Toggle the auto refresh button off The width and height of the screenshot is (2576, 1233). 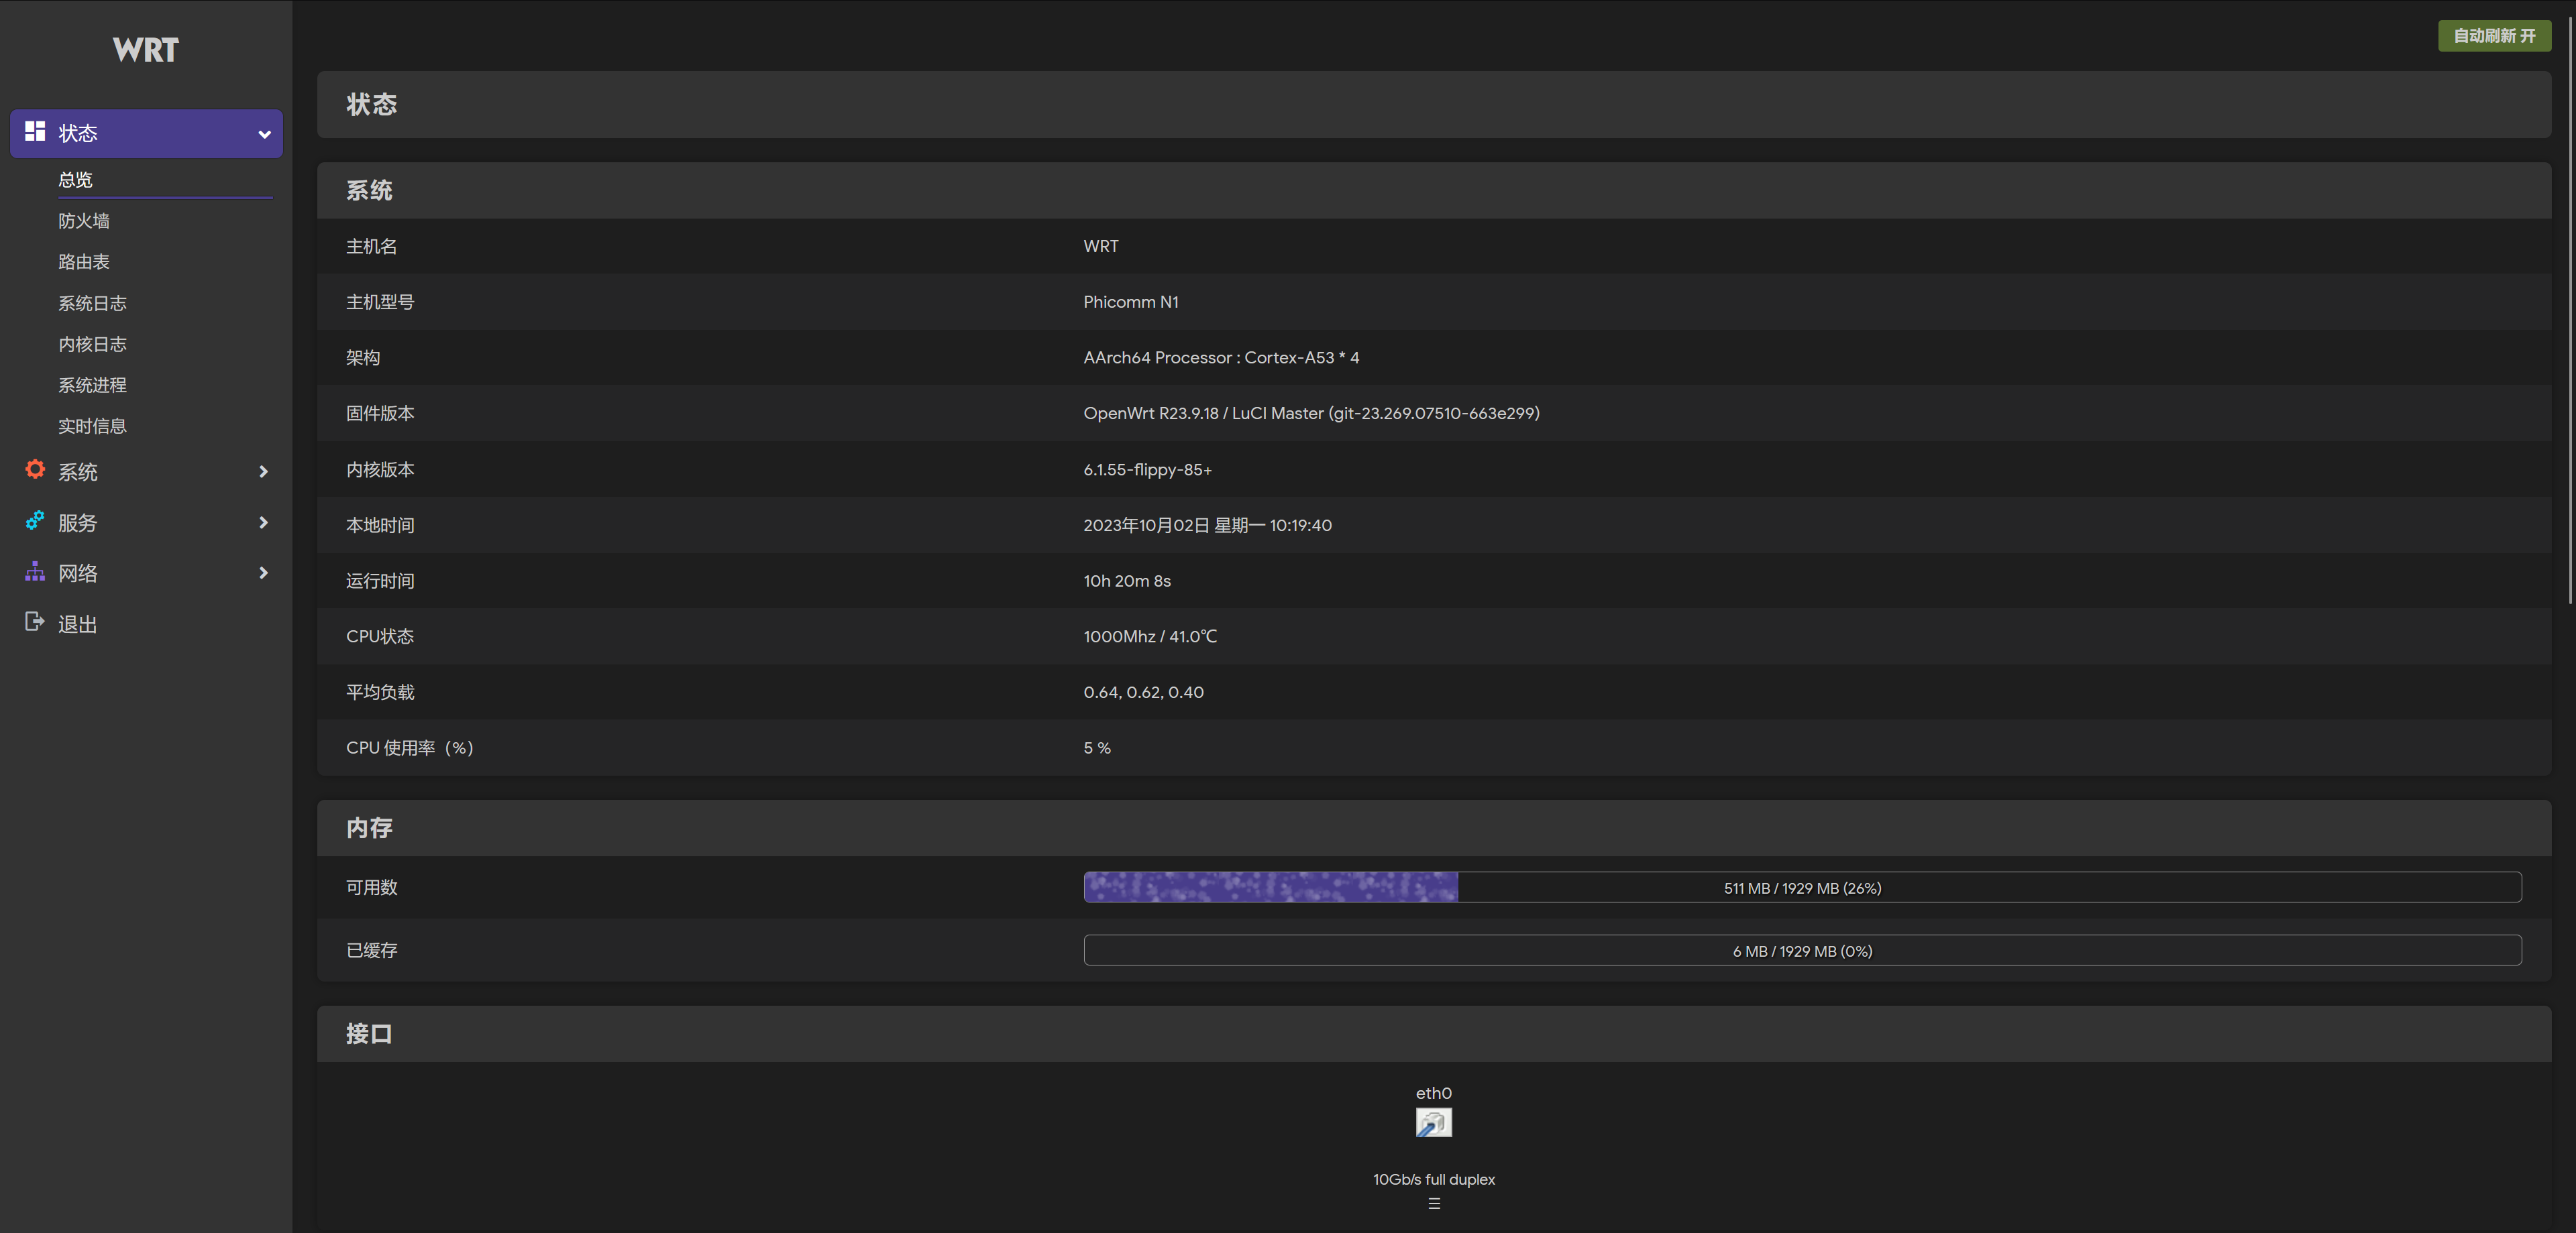click(x=2493, y=36)
